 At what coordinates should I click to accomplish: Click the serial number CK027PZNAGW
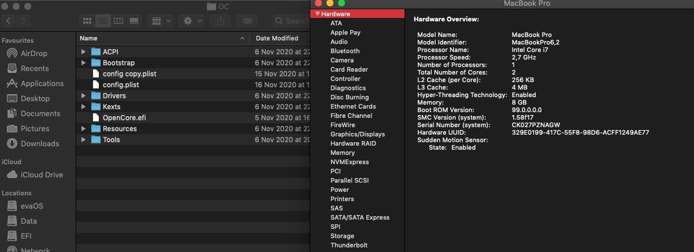pyautogui.click(x=536, y=125)
